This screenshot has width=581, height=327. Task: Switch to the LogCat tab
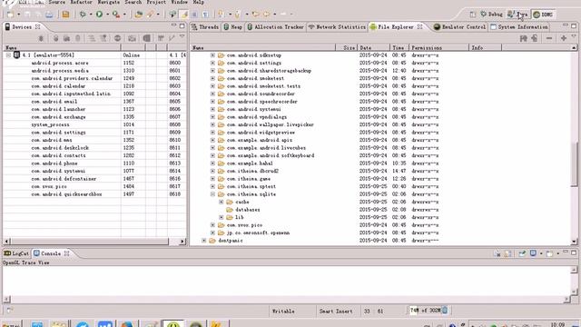point(16,253)
